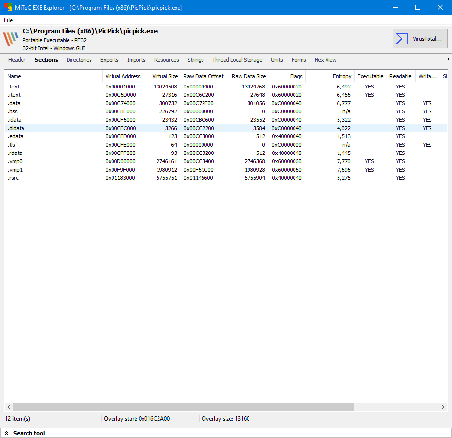Switch to the Resources tab
This screenshot has height=438, width=452.
click(166, 60)
